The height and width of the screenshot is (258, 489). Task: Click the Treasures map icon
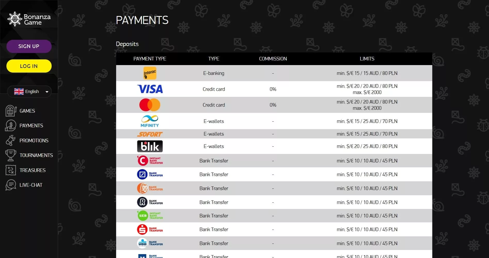coord(11,170)
